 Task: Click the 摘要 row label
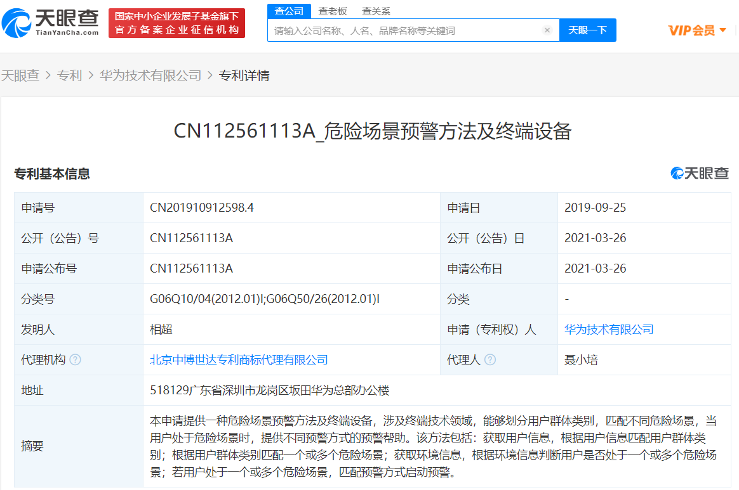(32, 446)
